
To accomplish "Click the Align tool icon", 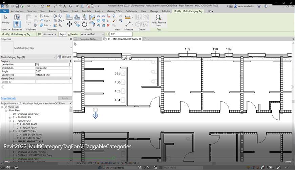I will pyautogui.click(x=70, y=17).
